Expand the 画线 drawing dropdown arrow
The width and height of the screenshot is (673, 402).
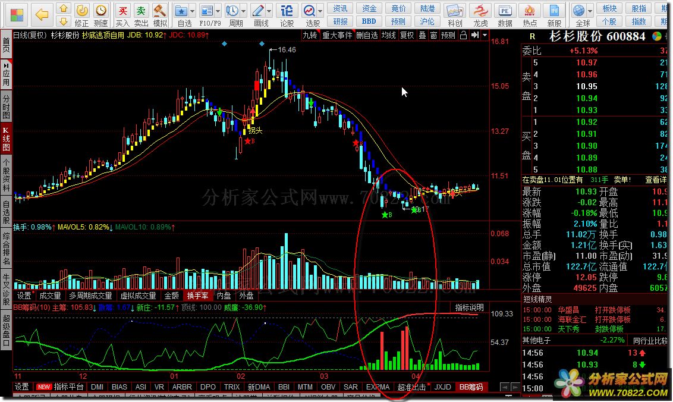pos(269,11)
